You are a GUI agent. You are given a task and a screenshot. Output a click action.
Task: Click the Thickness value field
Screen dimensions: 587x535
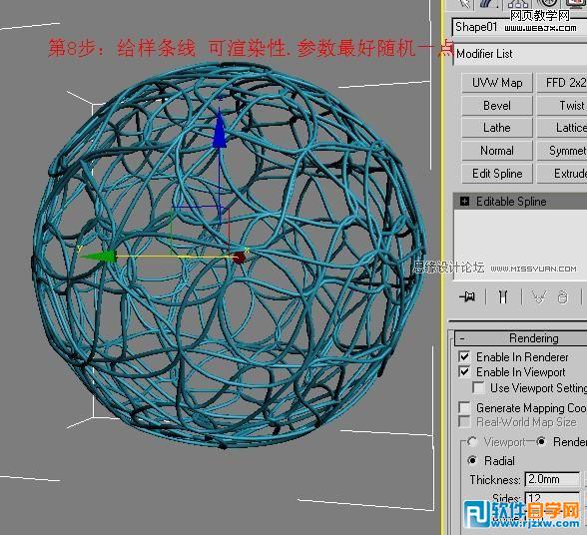(x=552, y=479)
